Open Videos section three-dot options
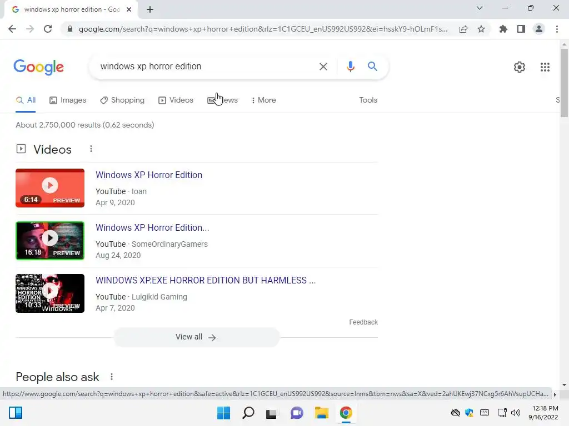569x426 pixels. [x=91, y=149]
